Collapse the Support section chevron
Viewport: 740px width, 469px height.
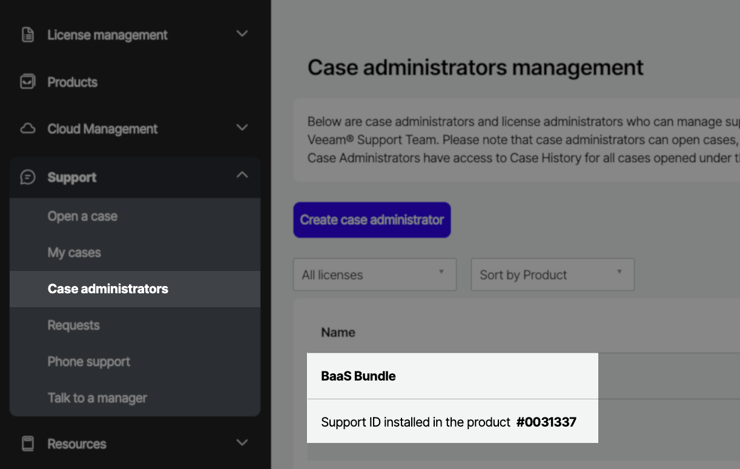(x=242, y=175)
